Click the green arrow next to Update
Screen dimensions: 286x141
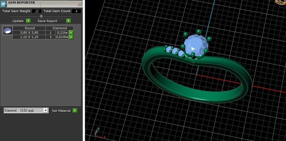pos(28,21)
